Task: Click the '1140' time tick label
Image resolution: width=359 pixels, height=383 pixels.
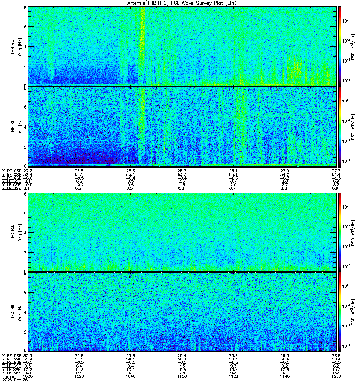Action: pyautogui.click(x=285, y=376)
